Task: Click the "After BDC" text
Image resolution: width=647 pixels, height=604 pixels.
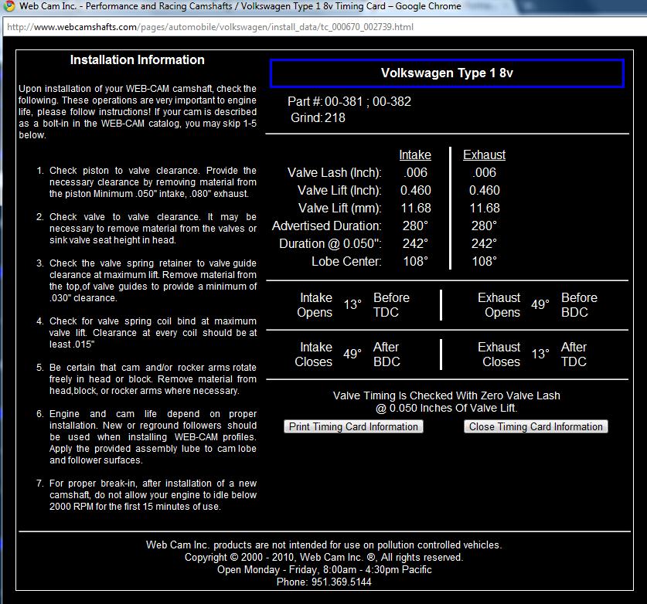Action: pos(386,355)
